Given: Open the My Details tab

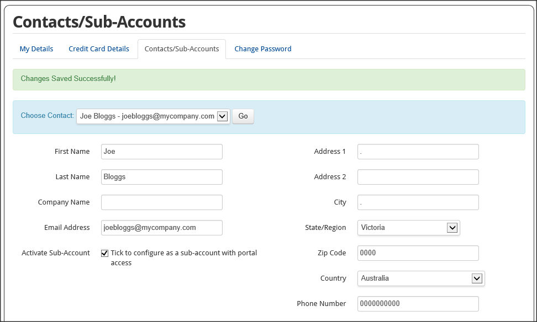Looking at the screenshot, I should click(x=36, y=49).
